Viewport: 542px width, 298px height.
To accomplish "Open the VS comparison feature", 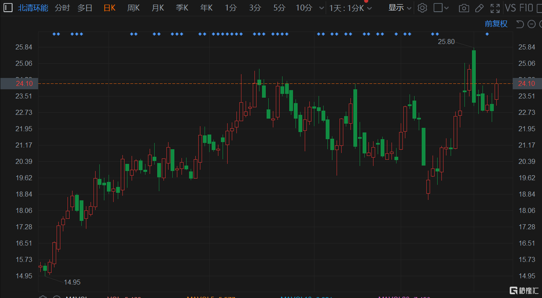I will [x=510, y=8].
